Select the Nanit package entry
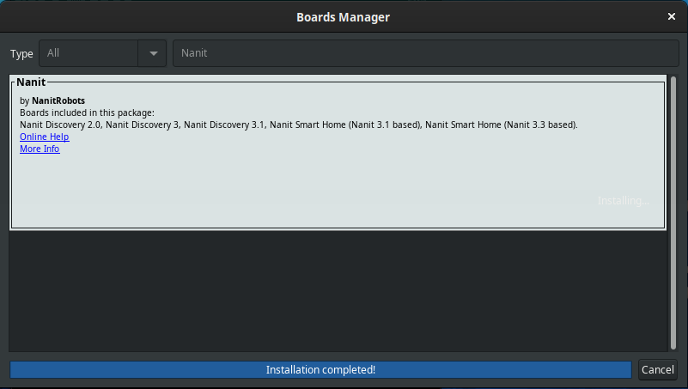The width and height of the screenshot is (688, 389). (338, 152)
